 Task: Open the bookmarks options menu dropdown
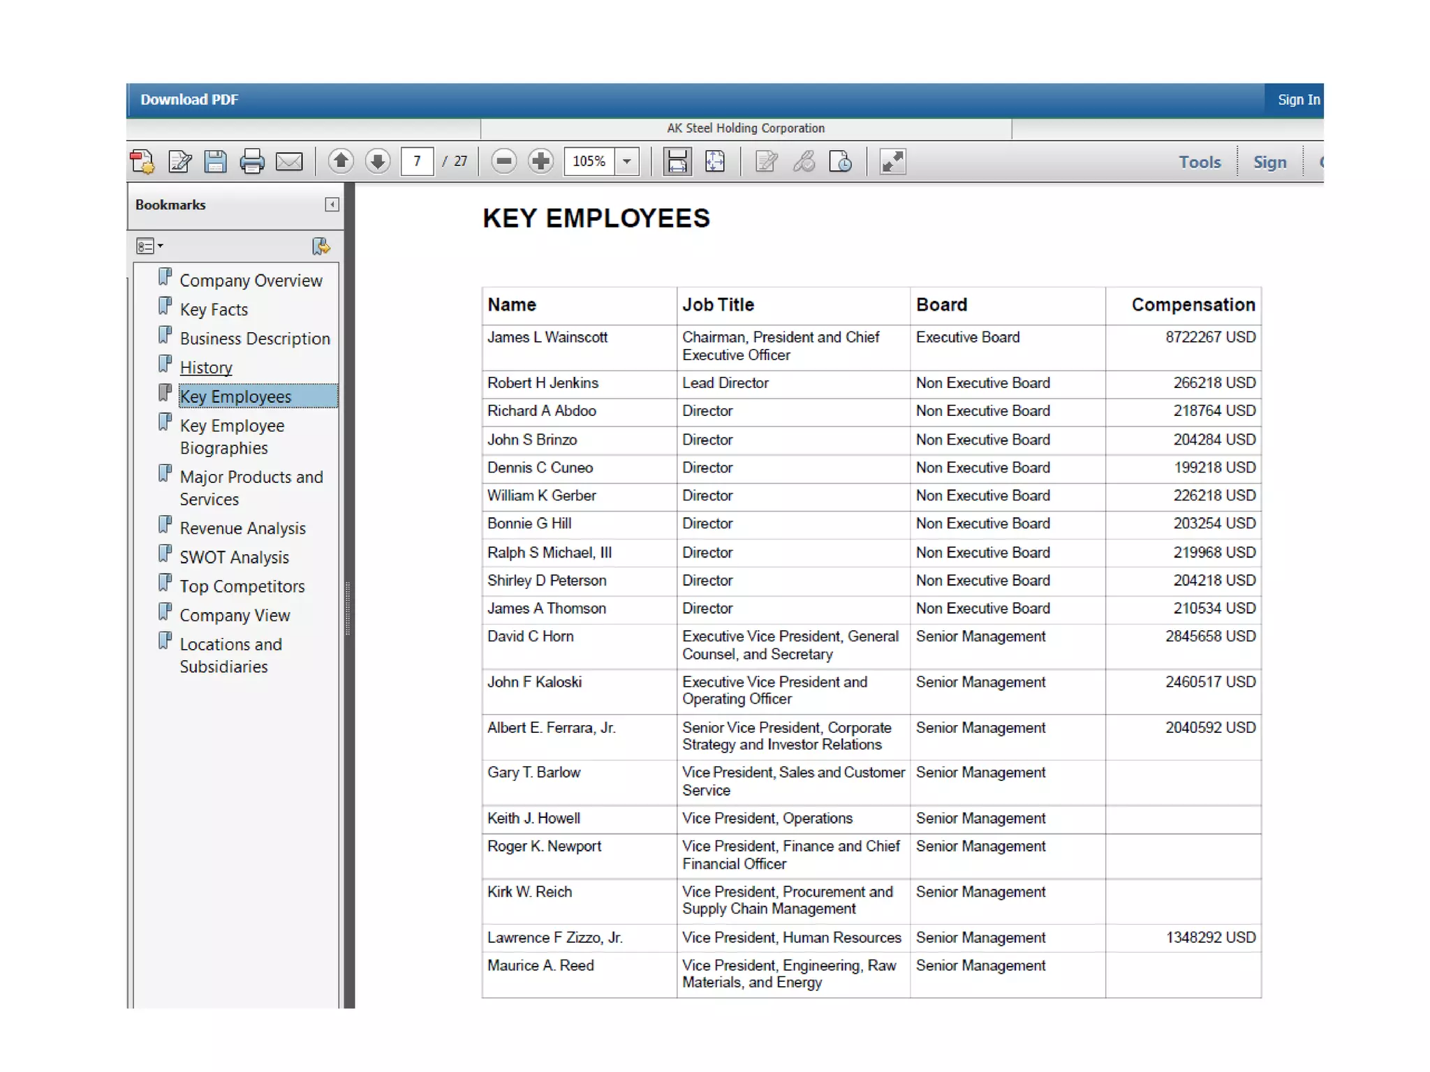(149, 246)
